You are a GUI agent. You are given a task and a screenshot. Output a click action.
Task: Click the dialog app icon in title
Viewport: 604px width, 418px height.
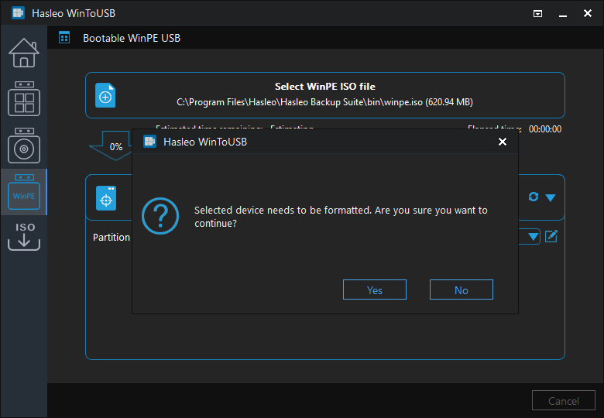click(150, 142)
